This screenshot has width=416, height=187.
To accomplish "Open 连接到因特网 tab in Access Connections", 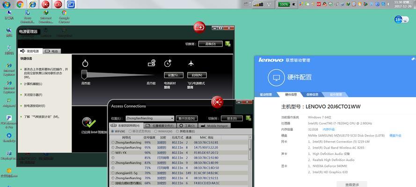I will pos(126,126).
